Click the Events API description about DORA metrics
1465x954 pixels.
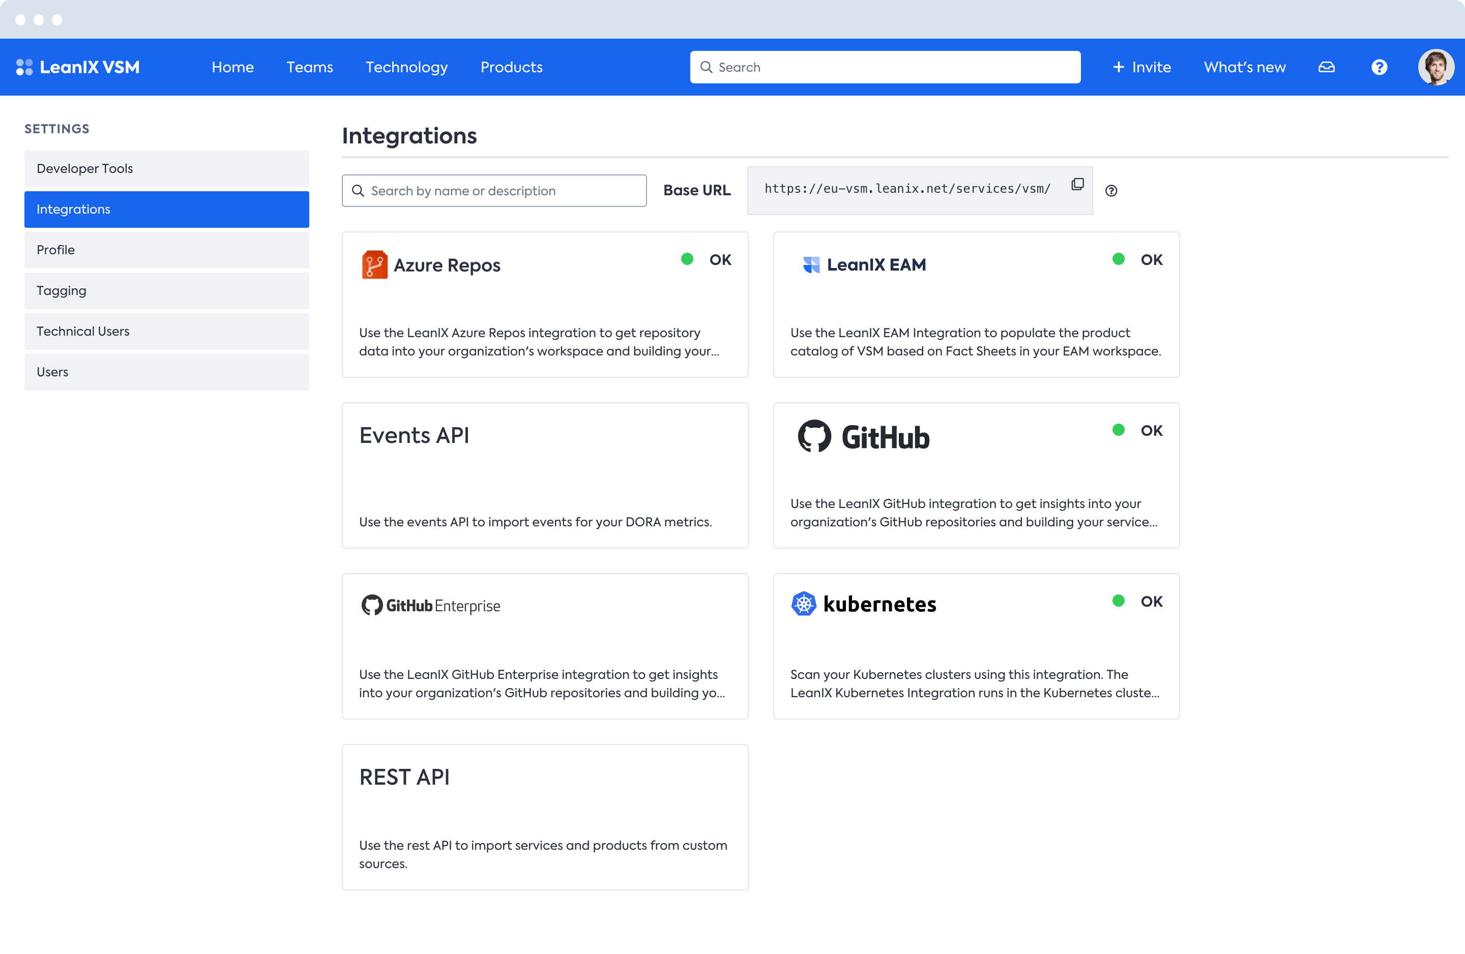(x=536, y=522)
